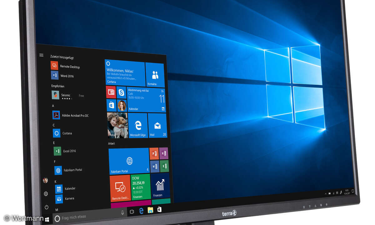This screenshot has height=225, width=375.
Task: Click the letter K list header
Action: coord(55,181)
